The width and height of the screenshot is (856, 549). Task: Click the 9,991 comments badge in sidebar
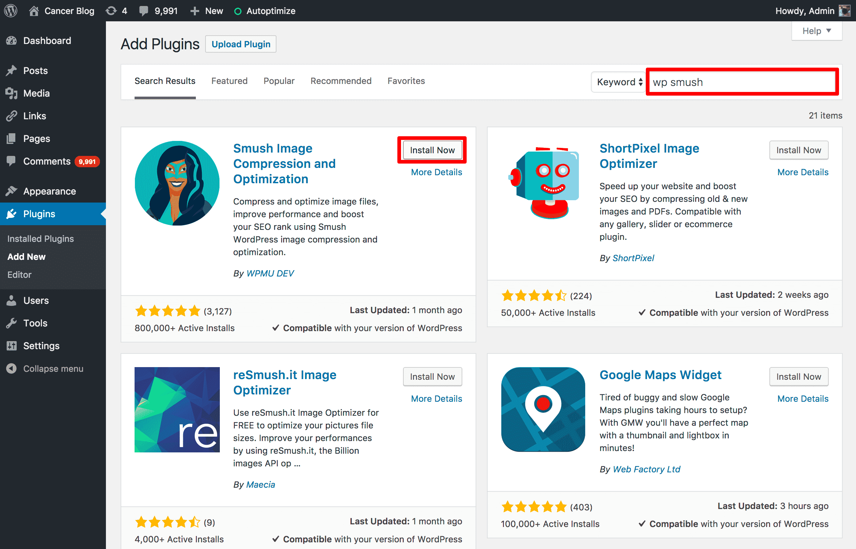(87, 162)
